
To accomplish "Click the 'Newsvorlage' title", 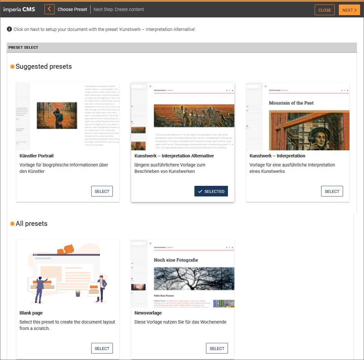I will (x=148, y=313).
